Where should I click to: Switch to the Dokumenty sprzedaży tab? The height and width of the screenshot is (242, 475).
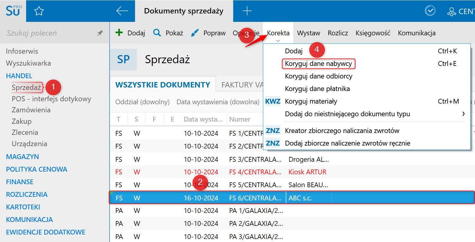point(184,11)
